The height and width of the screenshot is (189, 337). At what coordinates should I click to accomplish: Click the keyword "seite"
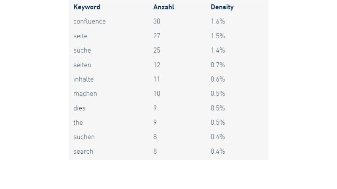coord(80,36)
